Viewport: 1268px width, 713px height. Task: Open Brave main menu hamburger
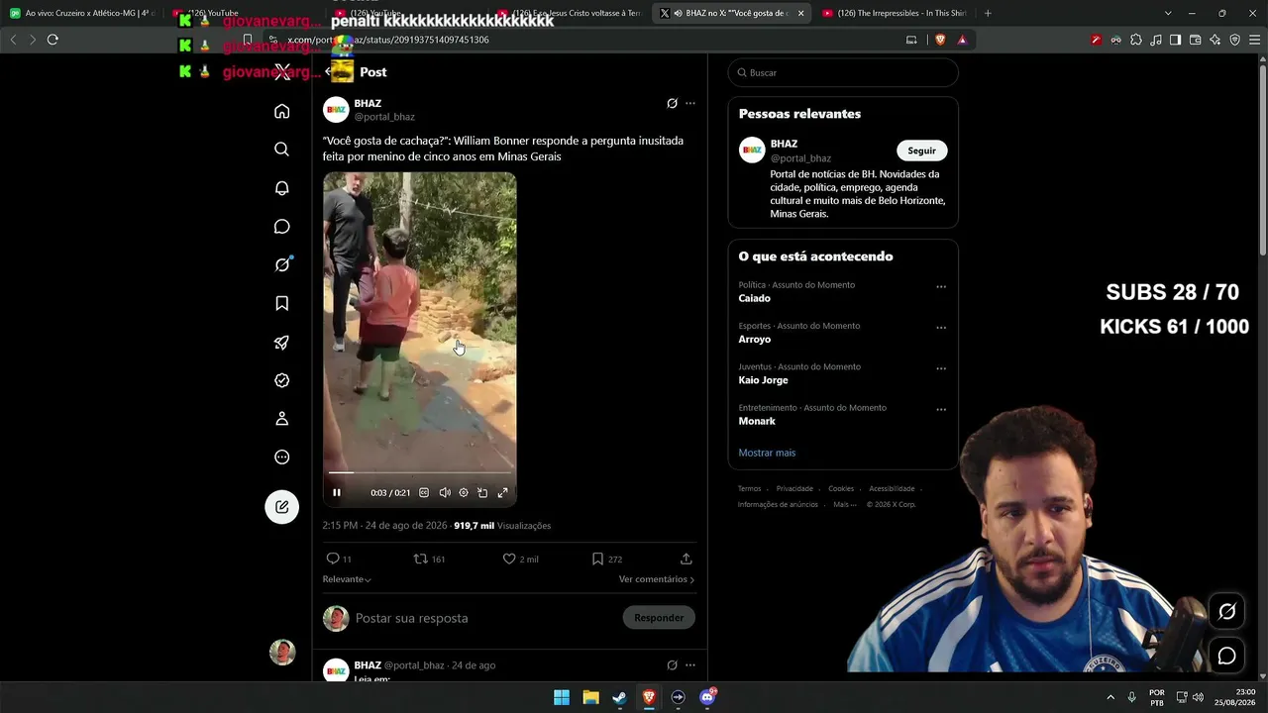(1254, 40)
